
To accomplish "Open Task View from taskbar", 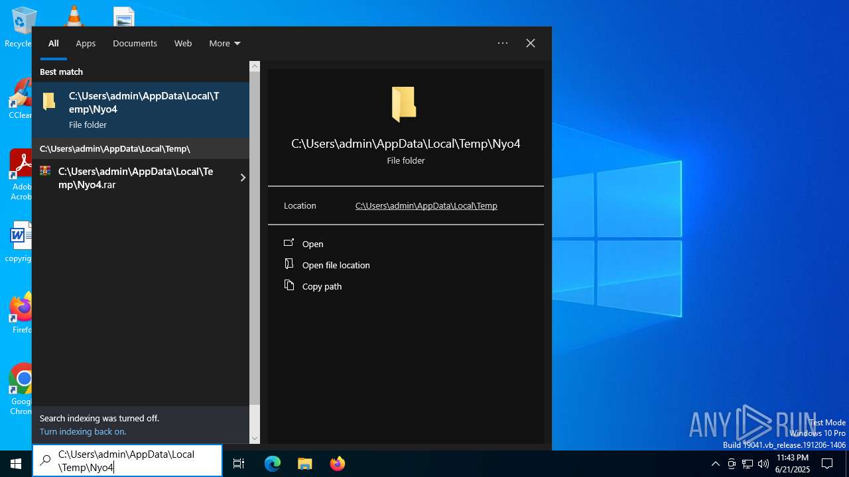I will coord(239,464).
